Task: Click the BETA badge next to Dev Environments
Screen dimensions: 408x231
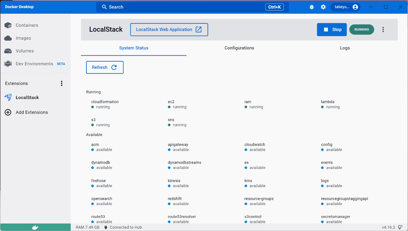Action: click(x=61, y=64)
